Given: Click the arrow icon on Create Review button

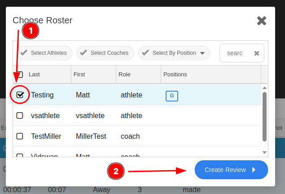Looking at the screenshot, I should click(x=254, y=170).
